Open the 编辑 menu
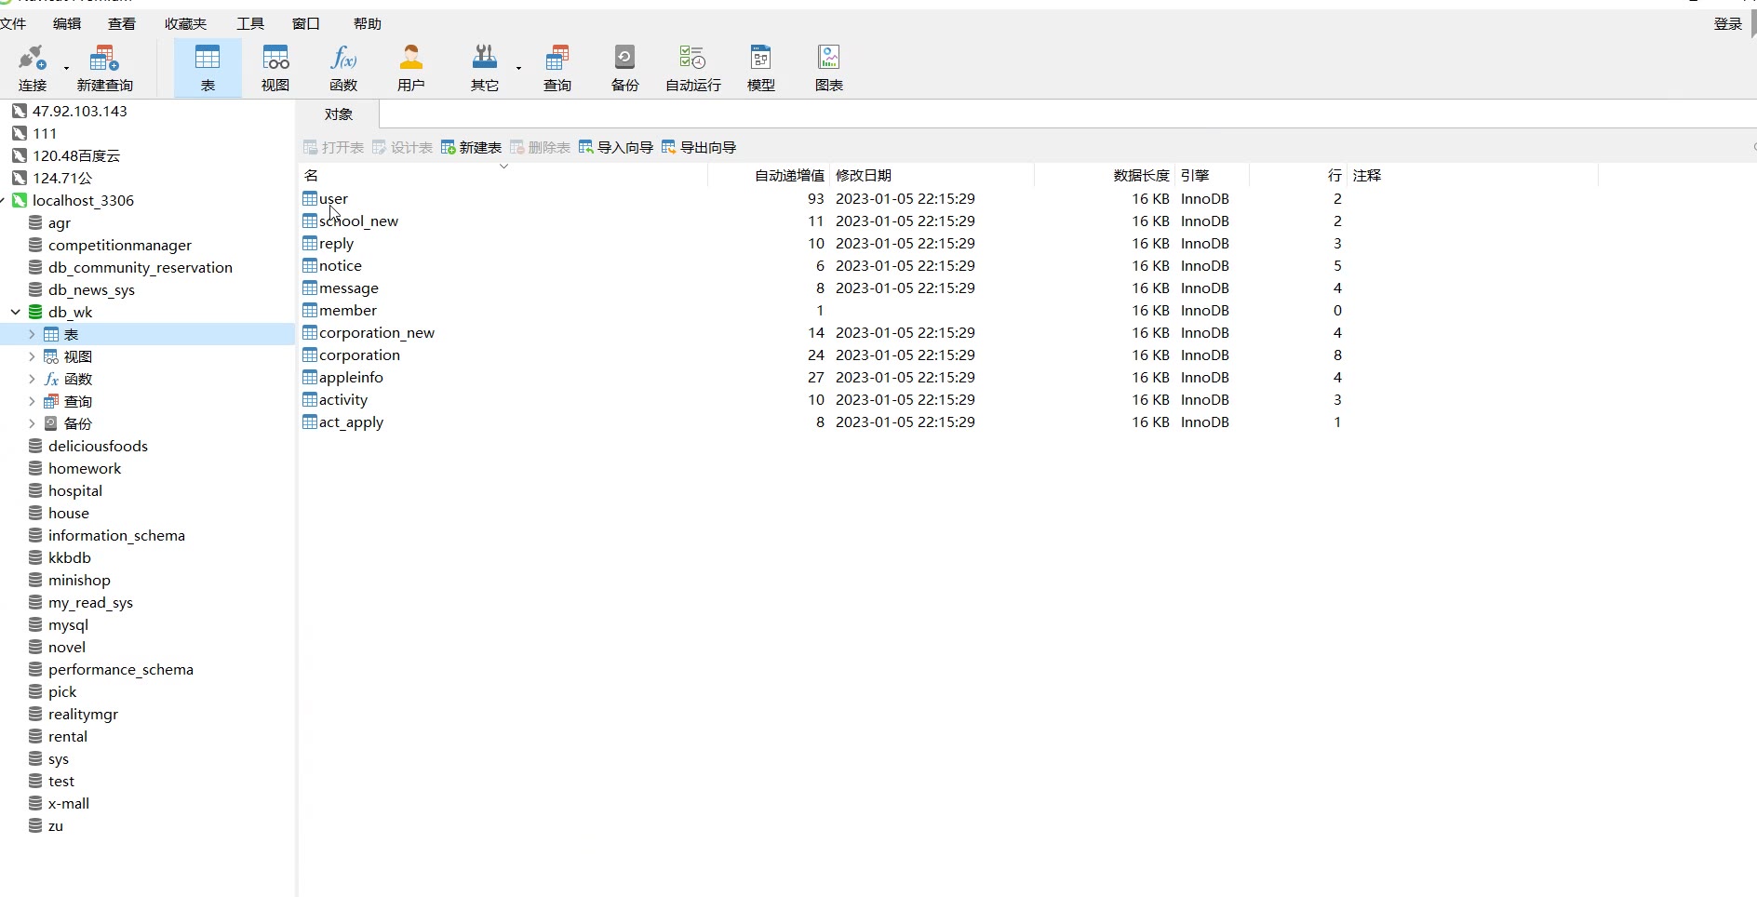 pyautogui.click(x=67, y=23)
